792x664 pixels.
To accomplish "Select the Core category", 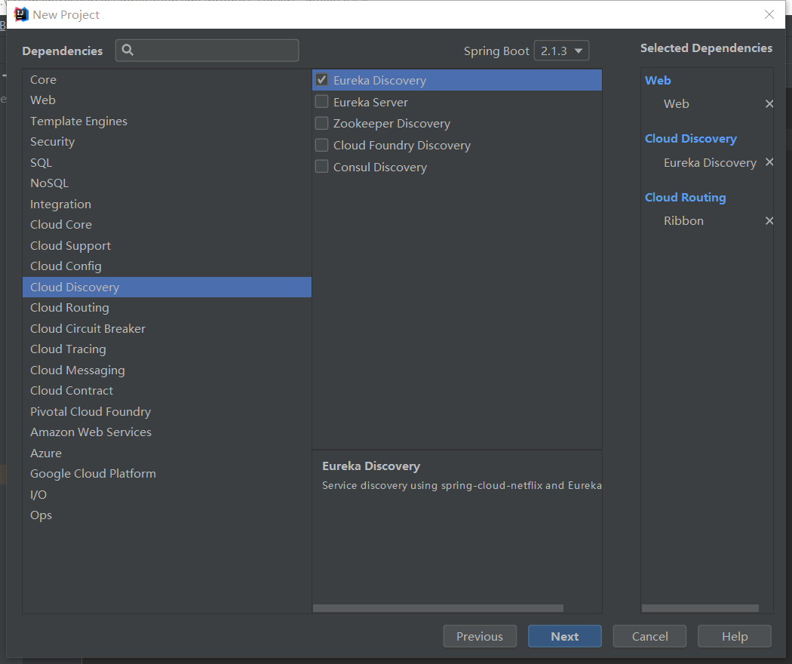I will point(167,79).
